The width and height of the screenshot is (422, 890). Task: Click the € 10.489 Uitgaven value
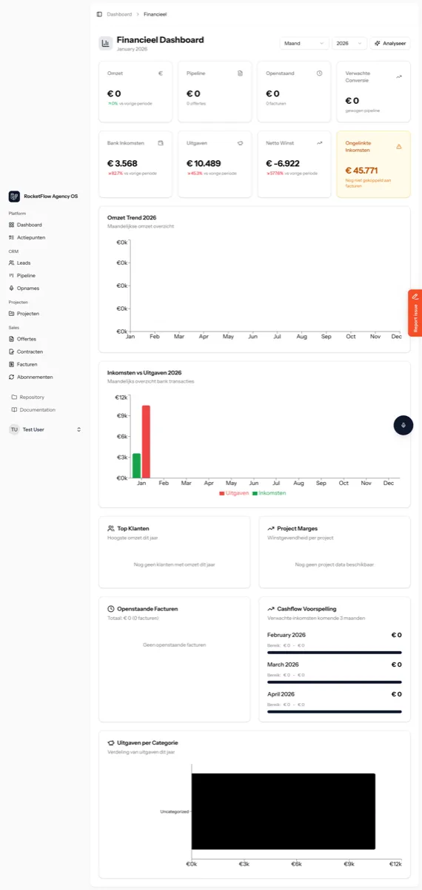204,163
